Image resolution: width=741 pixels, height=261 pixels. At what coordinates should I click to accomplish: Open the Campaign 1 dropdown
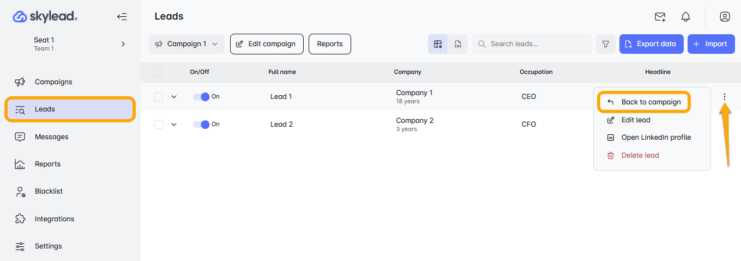tap(186, 44)
